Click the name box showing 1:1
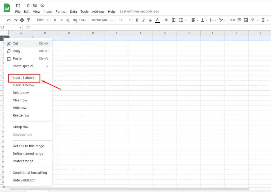 coord(11,28)
